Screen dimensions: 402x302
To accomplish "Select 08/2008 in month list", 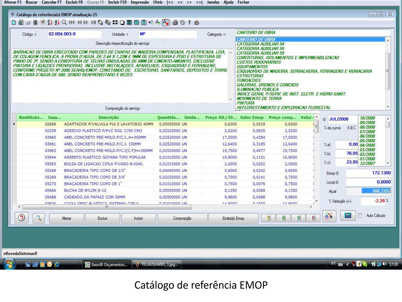I will coord(367,127).
